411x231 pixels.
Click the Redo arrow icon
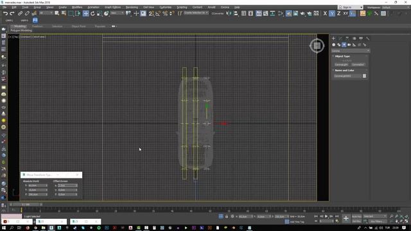pos(12,13)
